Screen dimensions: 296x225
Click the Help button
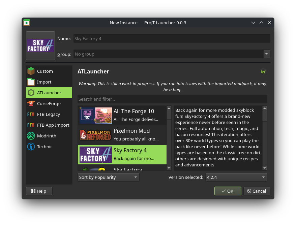tap(39, 191)
